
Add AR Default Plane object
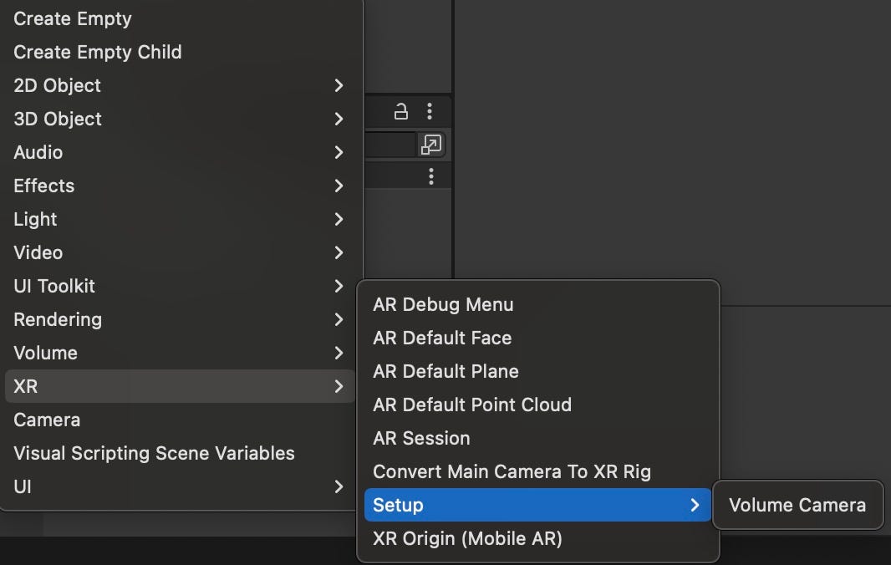(x=445, y=371)
